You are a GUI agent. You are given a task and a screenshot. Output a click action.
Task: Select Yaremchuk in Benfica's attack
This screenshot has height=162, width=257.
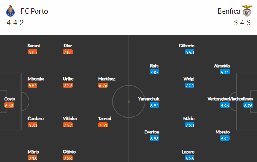(149, 99)
